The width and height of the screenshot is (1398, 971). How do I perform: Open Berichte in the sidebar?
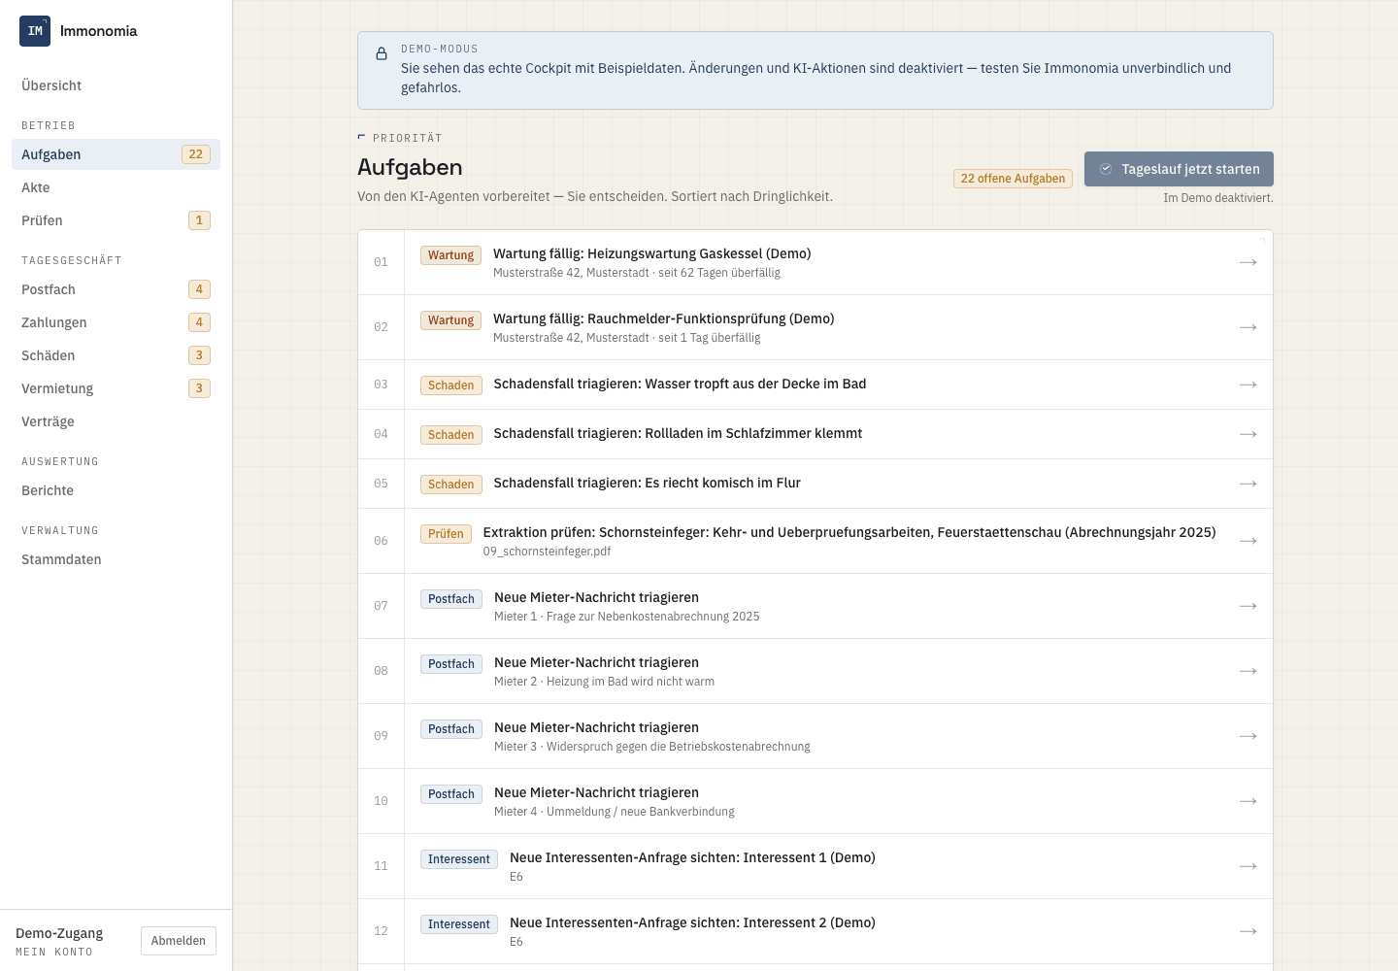coord(116,490)
